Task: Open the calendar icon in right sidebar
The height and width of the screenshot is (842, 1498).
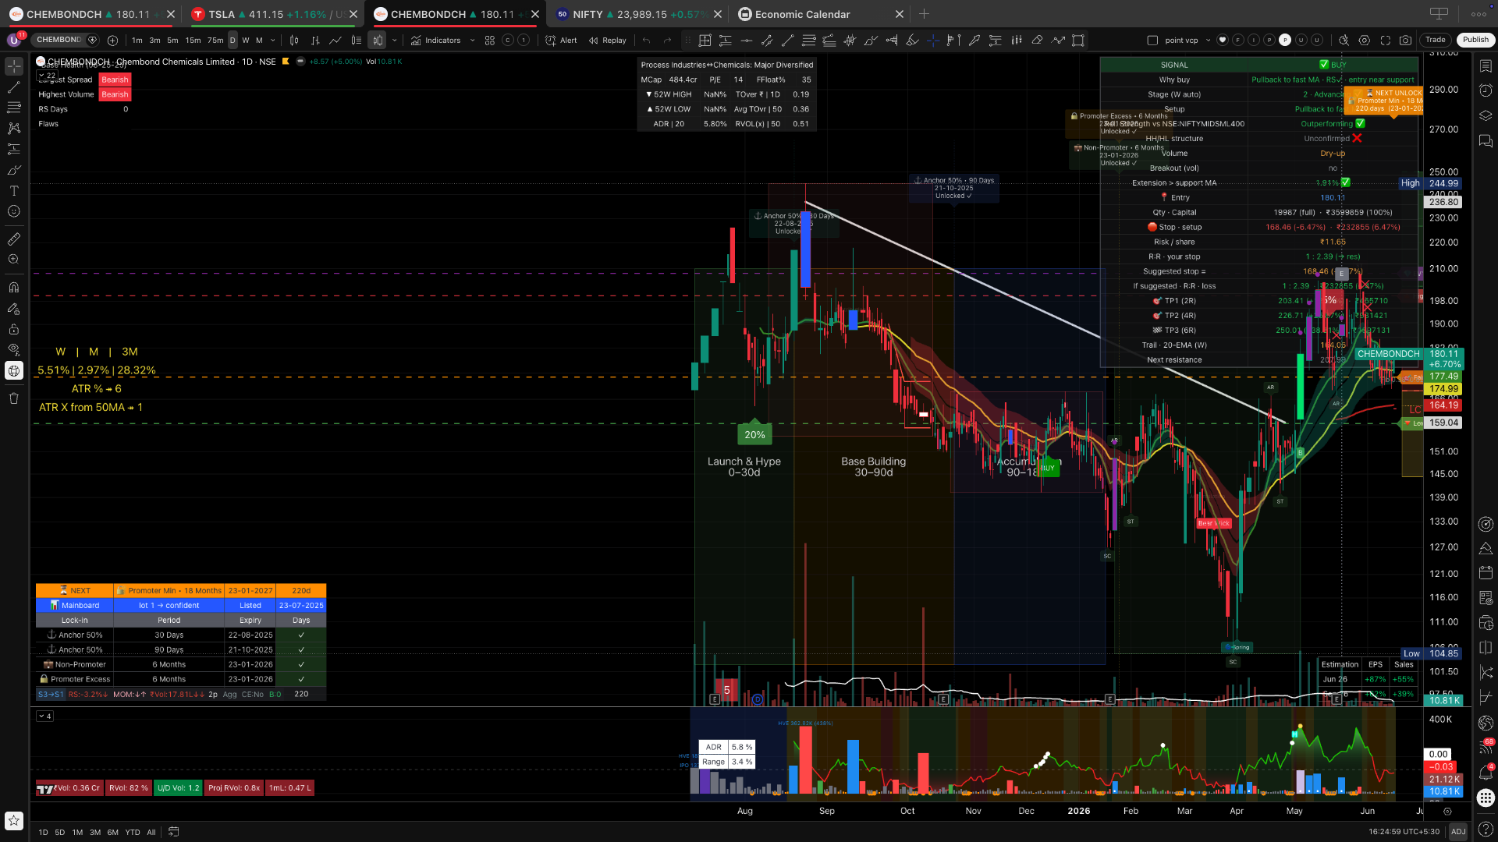Action: pos(1486,573)
